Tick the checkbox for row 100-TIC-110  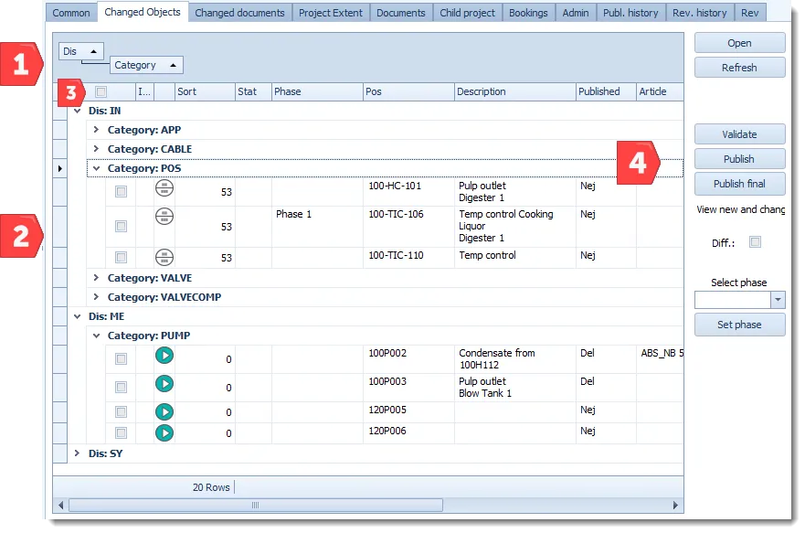[122, 257]
